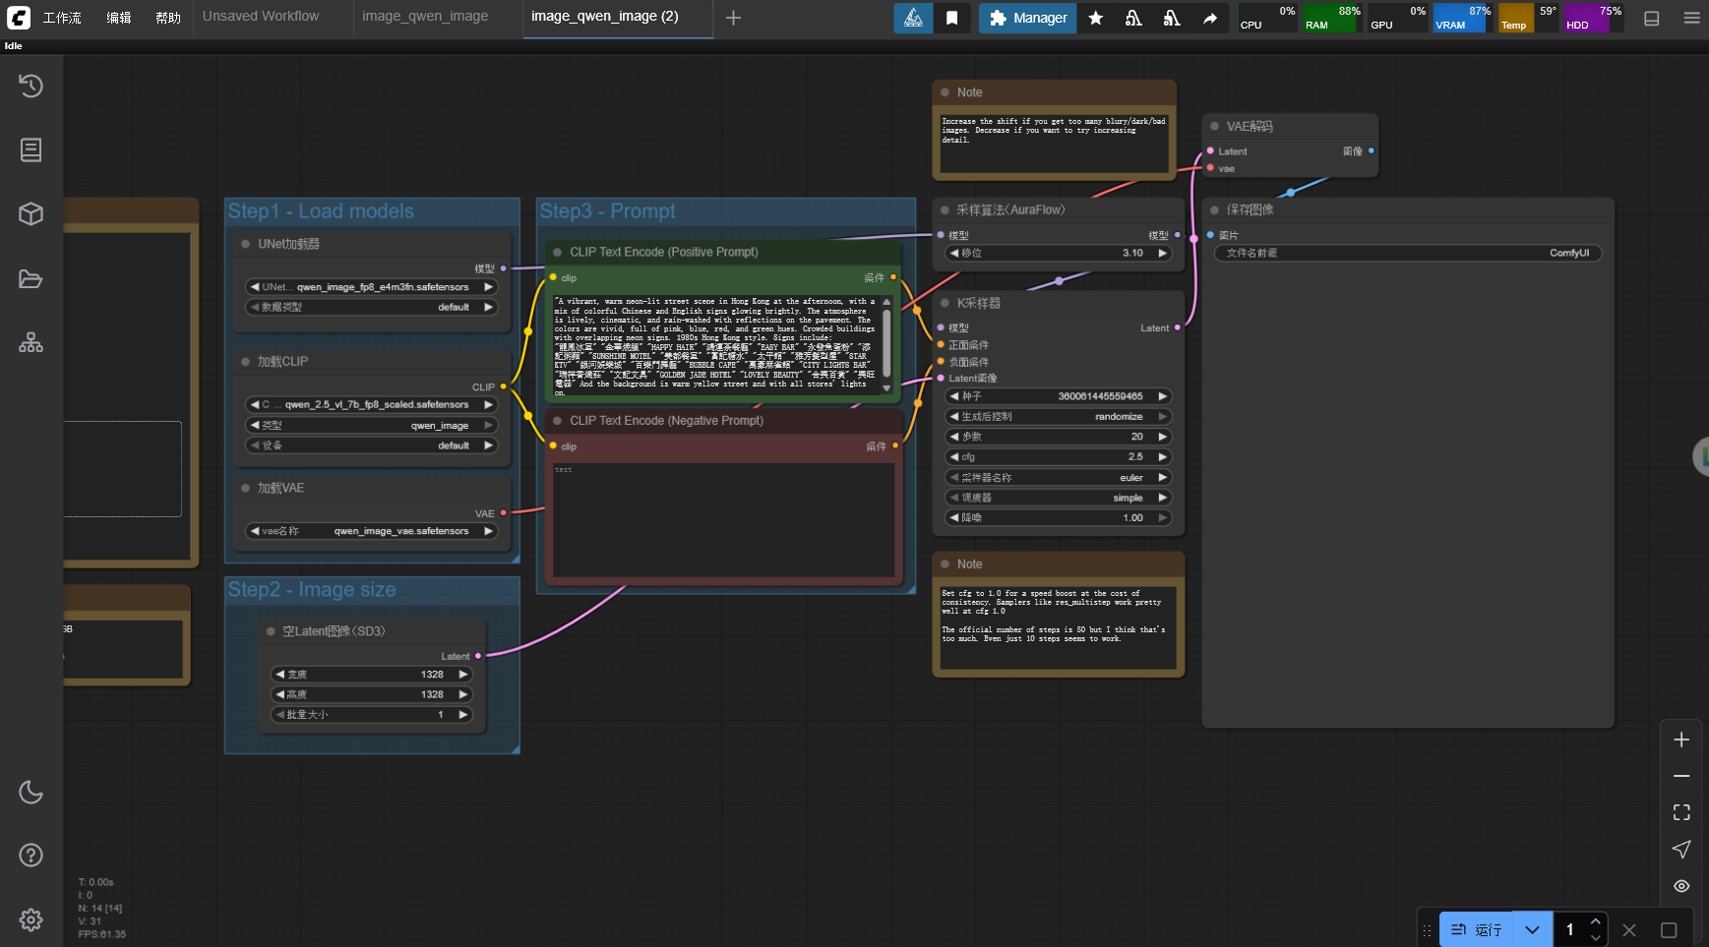The width and height of the screenshot is (1709, 947).
Task: Open scheduler simple dropdown
Action: (x=1058, y=498)
